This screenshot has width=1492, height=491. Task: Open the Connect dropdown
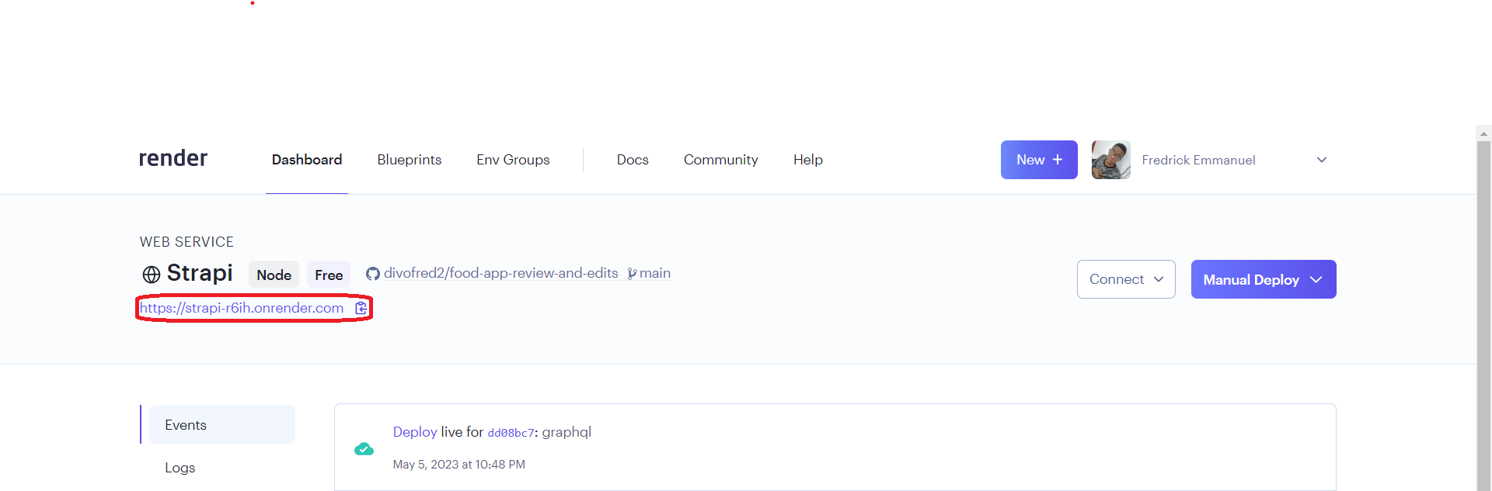point(1126,279)
